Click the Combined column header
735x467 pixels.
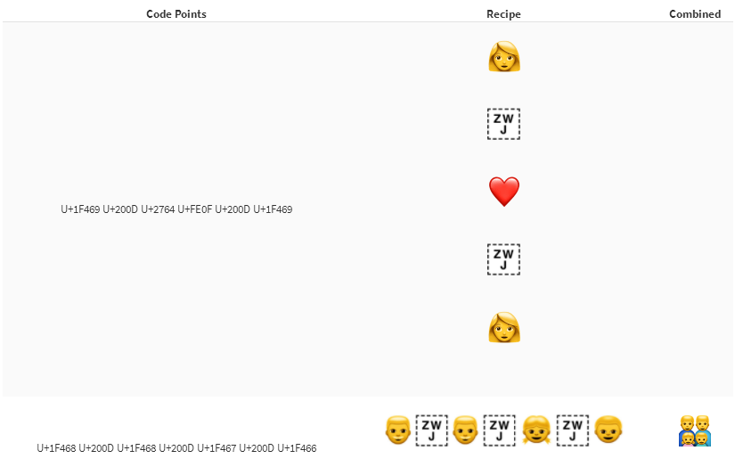click(695, 14)
